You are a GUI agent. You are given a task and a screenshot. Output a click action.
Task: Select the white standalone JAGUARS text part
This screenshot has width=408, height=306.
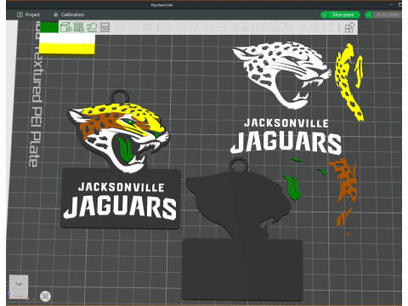click(286, 143)
